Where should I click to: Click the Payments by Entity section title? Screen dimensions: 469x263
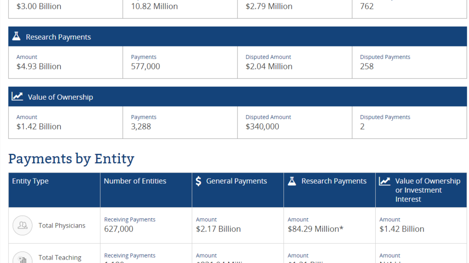(x=72, y=159)
